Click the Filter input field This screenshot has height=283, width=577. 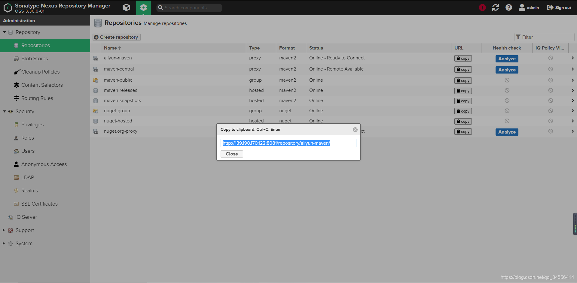(544, 37)
